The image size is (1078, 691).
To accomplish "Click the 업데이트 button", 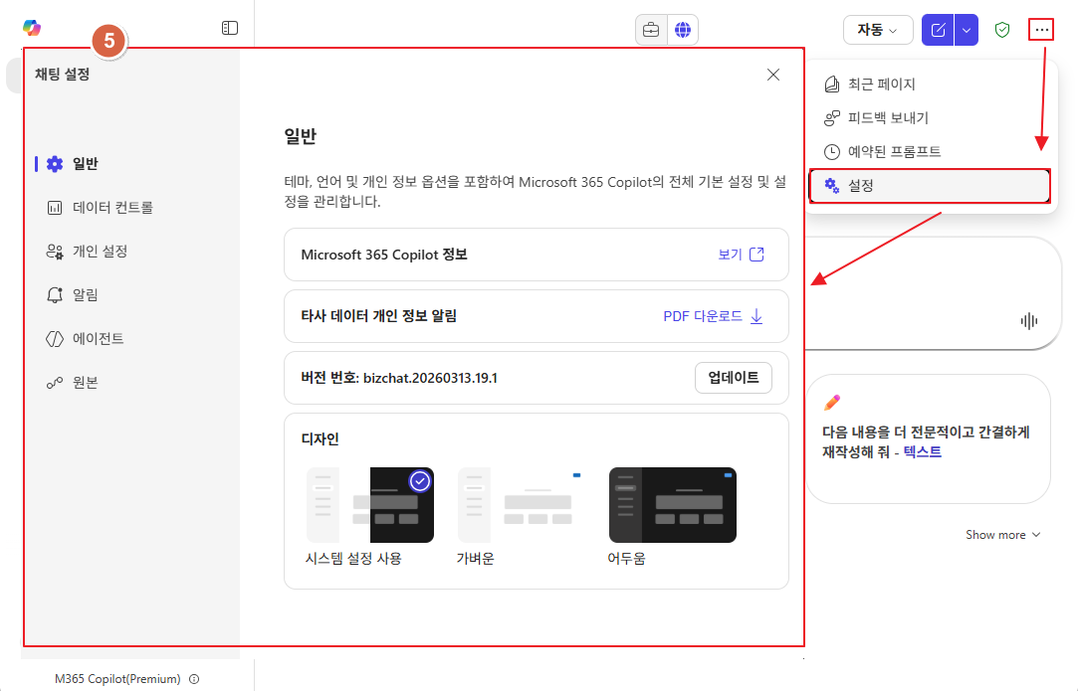I will 733,378.
